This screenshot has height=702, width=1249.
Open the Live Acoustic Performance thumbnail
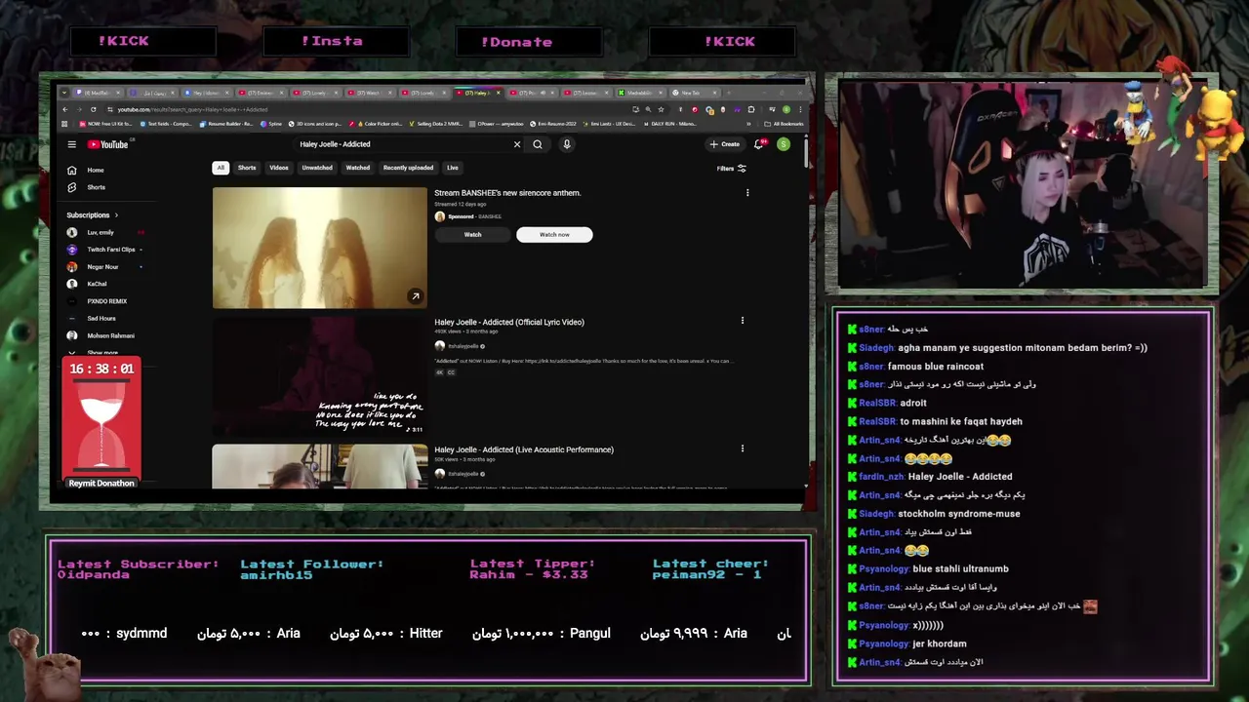320,466
